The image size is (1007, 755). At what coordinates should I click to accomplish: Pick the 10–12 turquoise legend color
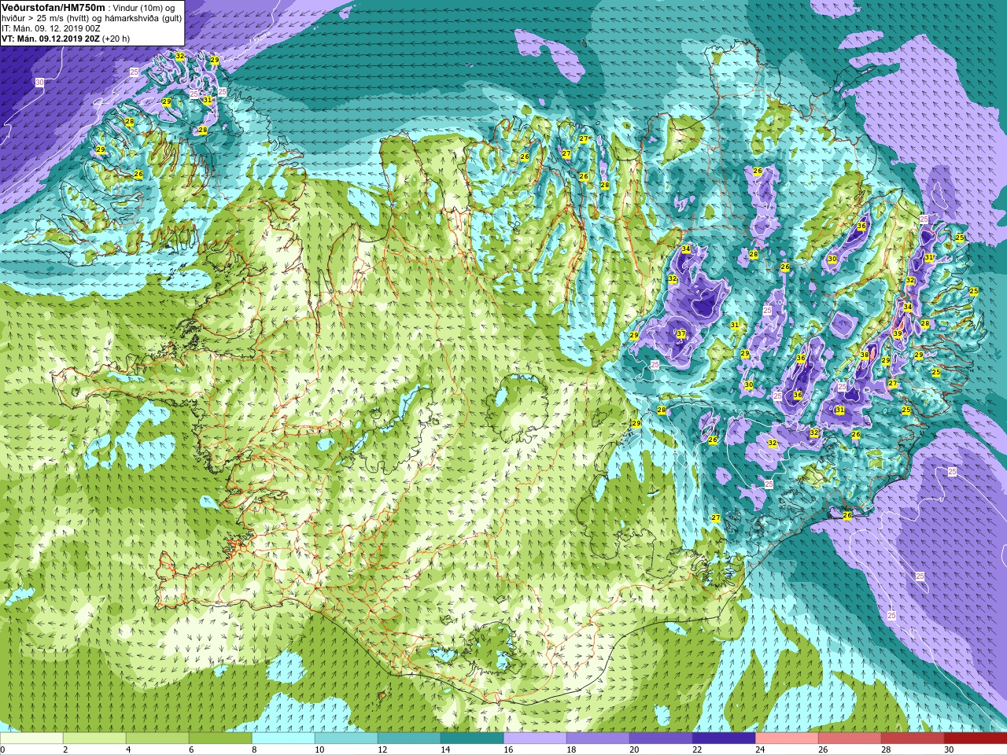346,738
